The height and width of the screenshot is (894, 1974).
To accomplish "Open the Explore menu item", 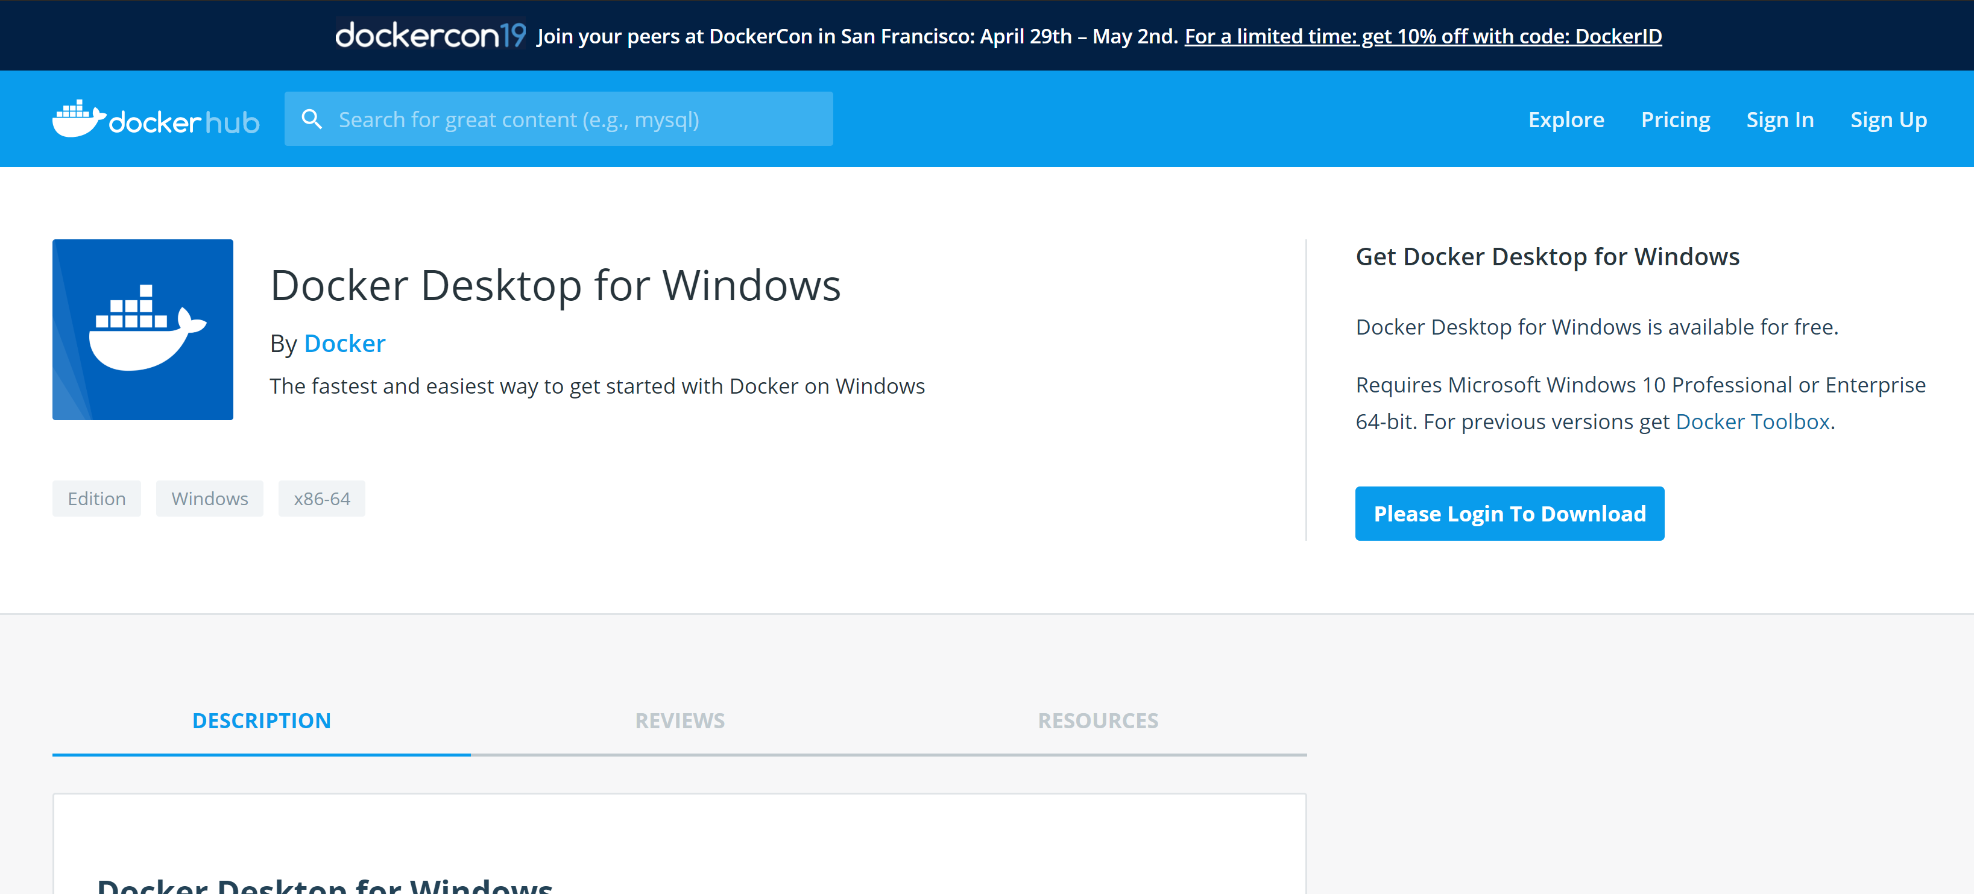I will point(1566,119).
